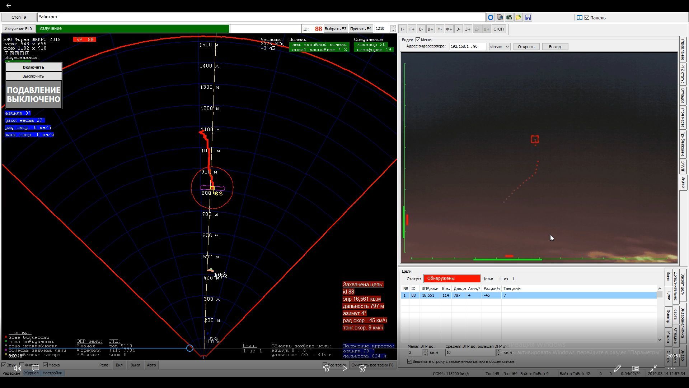The height and width of the screenshot is (388, 689).
Task: Click the open folder toolbar icon
Action: click(518, 17)
